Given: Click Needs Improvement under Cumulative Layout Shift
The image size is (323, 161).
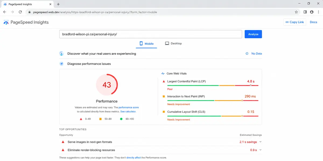Looking at the screenshot, I should [x=179, y=120].
